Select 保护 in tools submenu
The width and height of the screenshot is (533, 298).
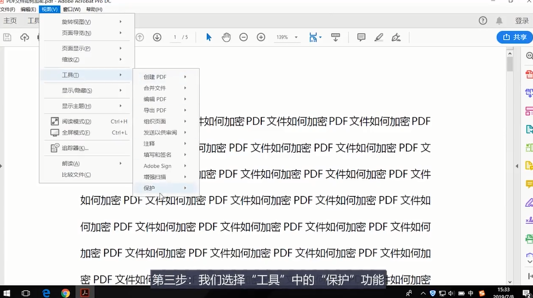click(x=165, y=188)
